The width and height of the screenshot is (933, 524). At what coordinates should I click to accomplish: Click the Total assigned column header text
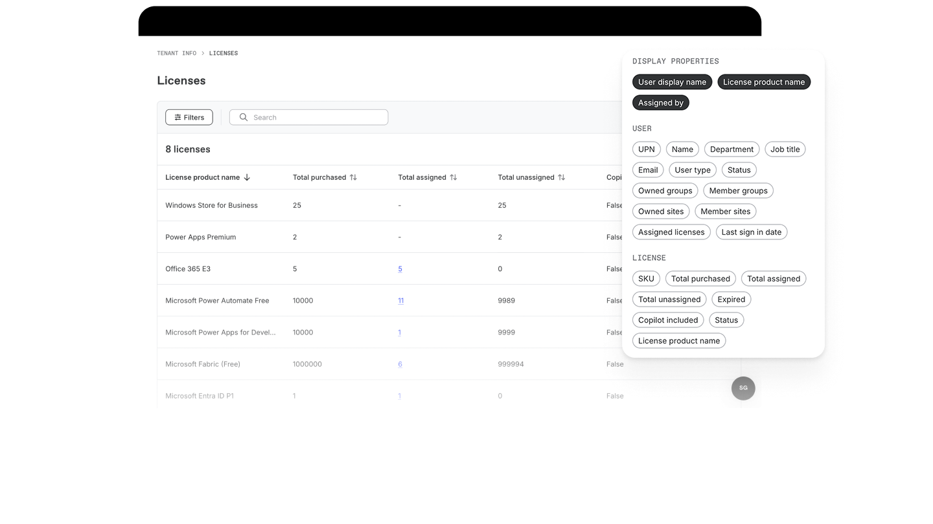[422, 177]
